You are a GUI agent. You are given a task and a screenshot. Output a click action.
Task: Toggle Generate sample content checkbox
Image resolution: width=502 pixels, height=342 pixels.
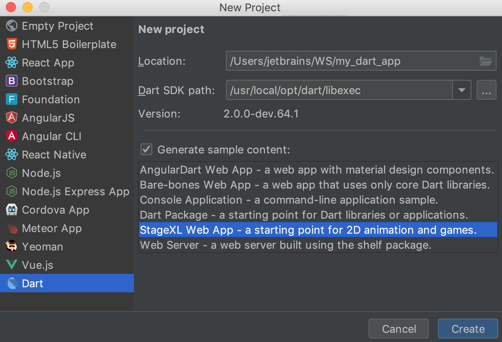tap(146, 149)
